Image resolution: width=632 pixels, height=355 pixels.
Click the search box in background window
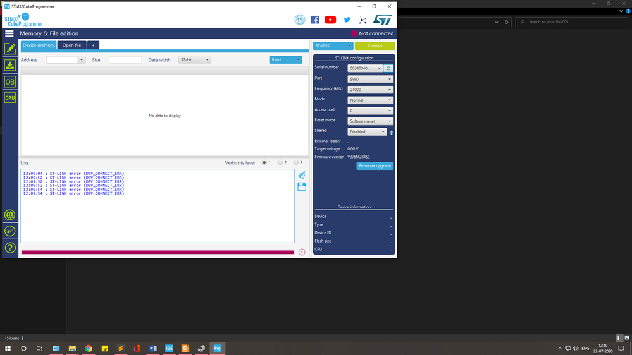tap(571, 22)
